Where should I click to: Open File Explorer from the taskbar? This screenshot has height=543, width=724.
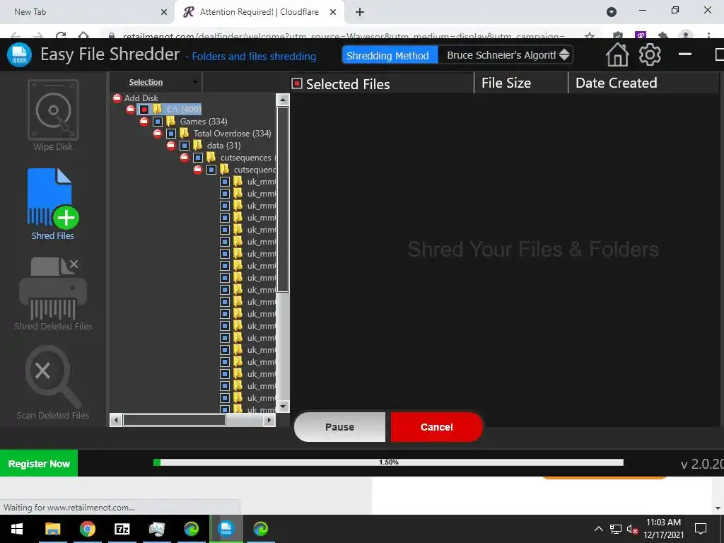[x=52, y=529]
